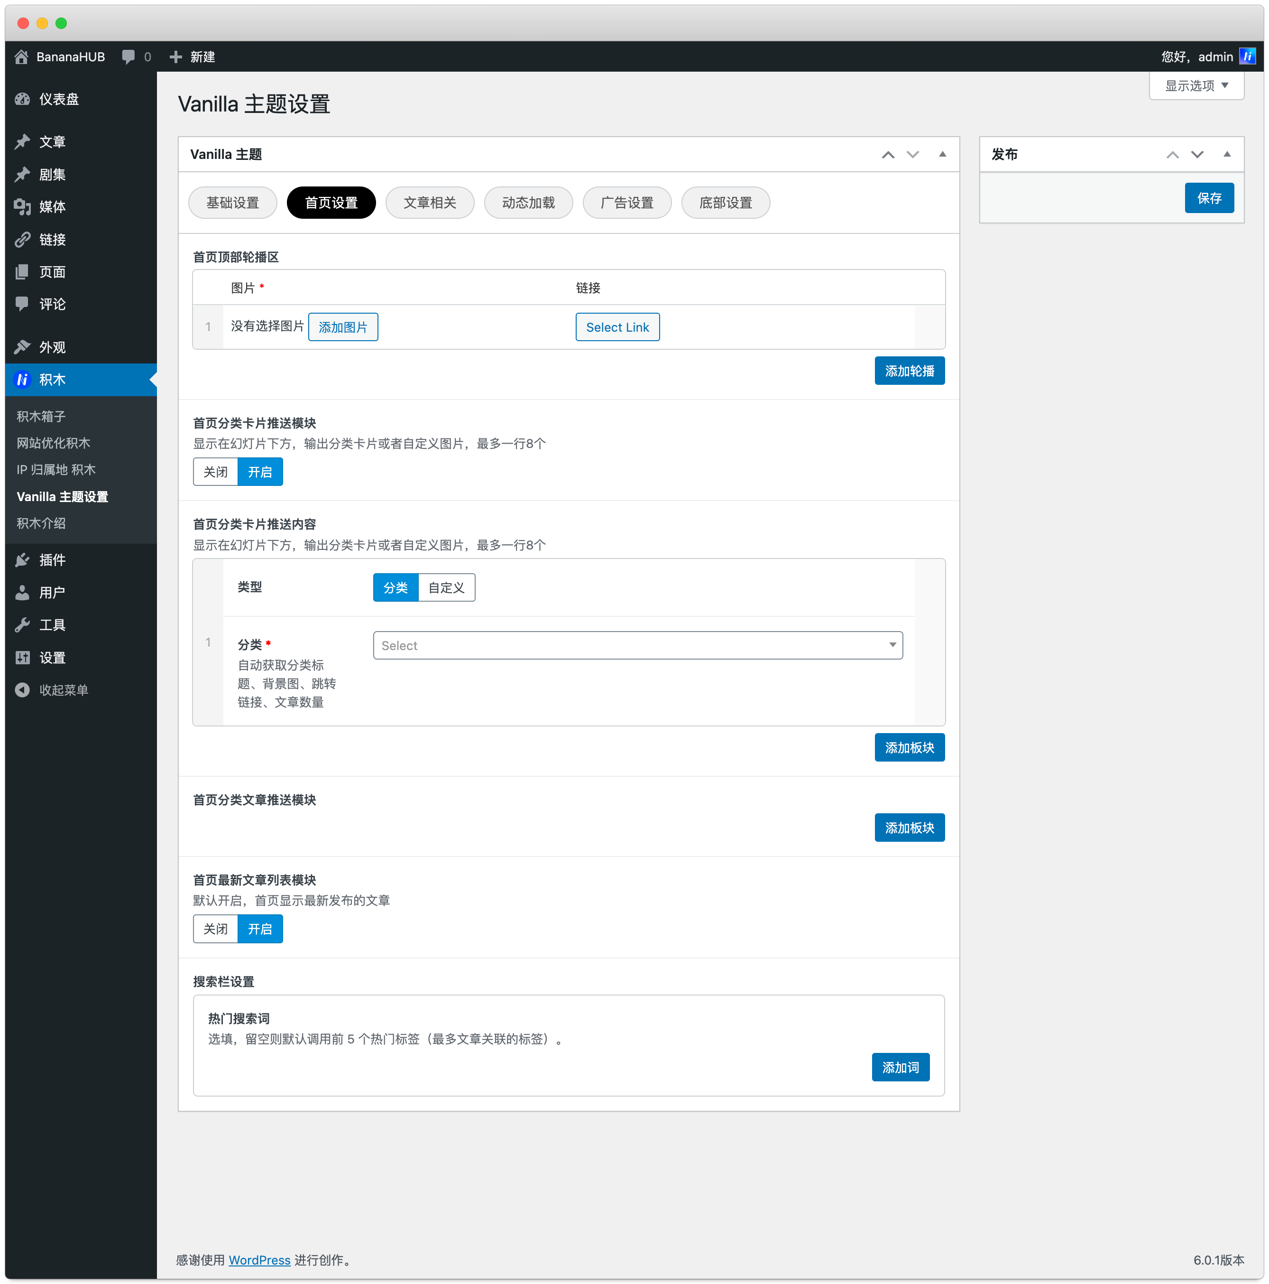
Task: Click the 媒体 media icon
Action: click(x=23, y=207)
